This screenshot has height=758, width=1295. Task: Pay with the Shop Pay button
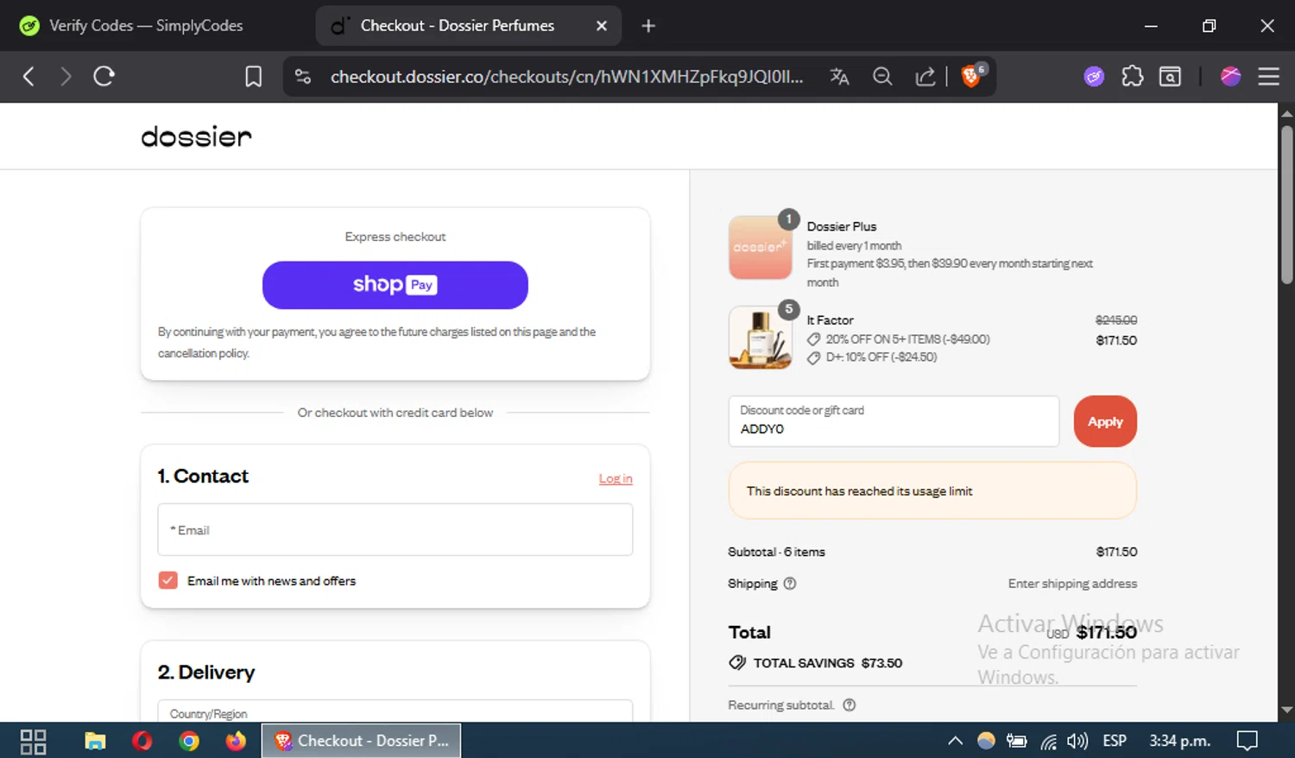pyautogui.click(x=395, y=285)
